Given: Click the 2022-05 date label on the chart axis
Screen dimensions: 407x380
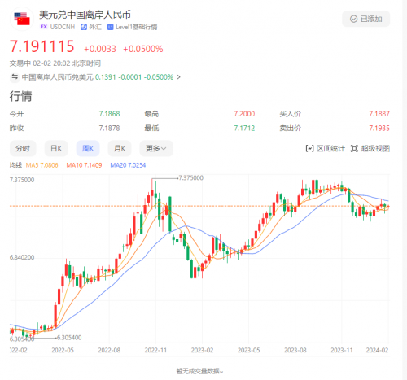Looking at the screenshot, I should 63,350.
